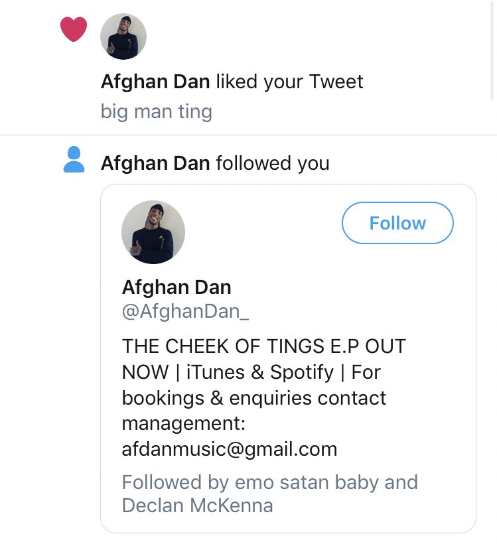Click the blue person follower icon
This screenshot has width=497, height=544.
pyautogui.click(x=74, y=159)
